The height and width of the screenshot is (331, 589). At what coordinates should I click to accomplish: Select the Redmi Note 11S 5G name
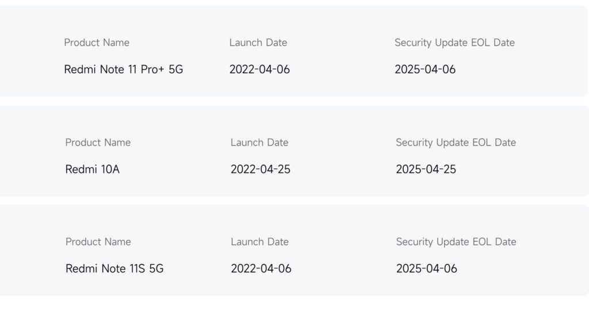[x=114, y=269]
